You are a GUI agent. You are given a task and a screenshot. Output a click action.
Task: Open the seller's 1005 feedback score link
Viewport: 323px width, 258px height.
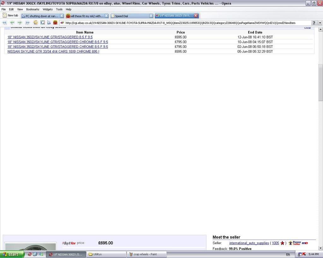pyautogui.click(x=275, y=243)
